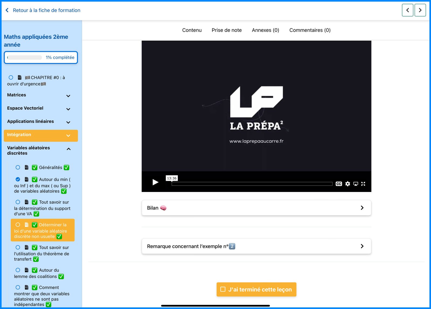431x309 pixels.
Task: Open Maths appliquées 2ème année title
Action: (36, 41)
